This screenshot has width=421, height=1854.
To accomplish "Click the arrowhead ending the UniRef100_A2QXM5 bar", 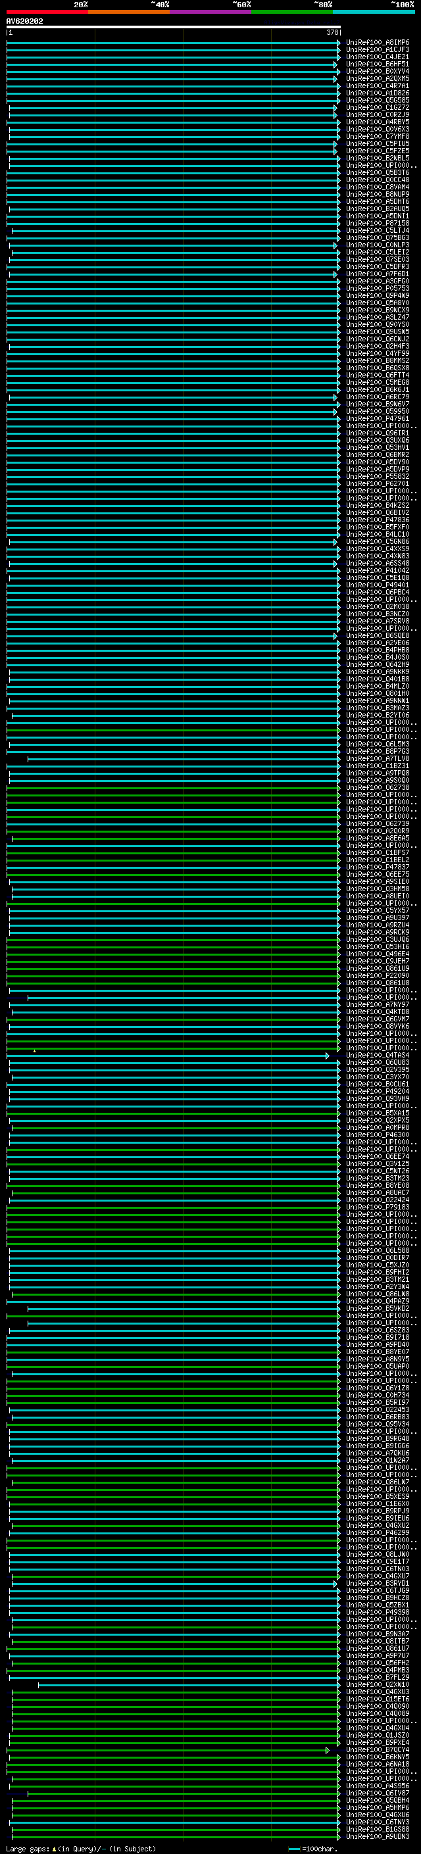I will tap(335, 79).
